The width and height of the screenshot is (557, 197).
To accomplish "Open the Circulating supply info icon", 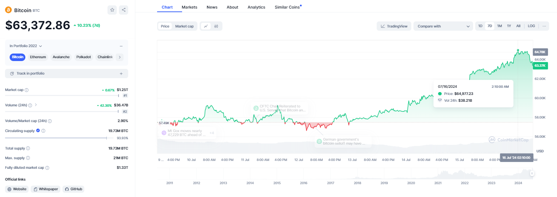I will pyautogui.click(x=43, y=131).
